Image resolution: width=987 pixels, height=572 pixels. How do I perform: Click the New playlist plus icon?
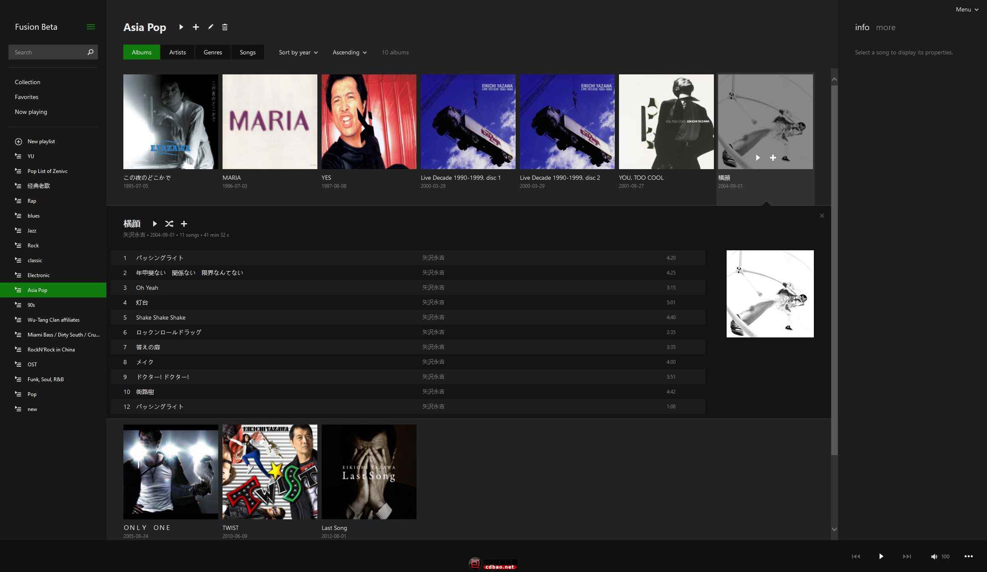pyautogui.click(x=18, y=142)
